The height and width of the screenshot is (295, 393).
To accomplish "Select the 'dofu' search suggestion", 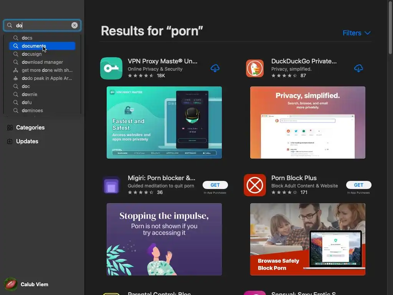I will coord(42,102).
